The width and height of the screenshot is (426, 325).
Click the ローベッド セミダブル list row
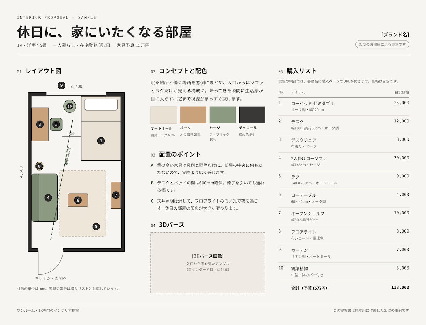[x=344, y=106]
